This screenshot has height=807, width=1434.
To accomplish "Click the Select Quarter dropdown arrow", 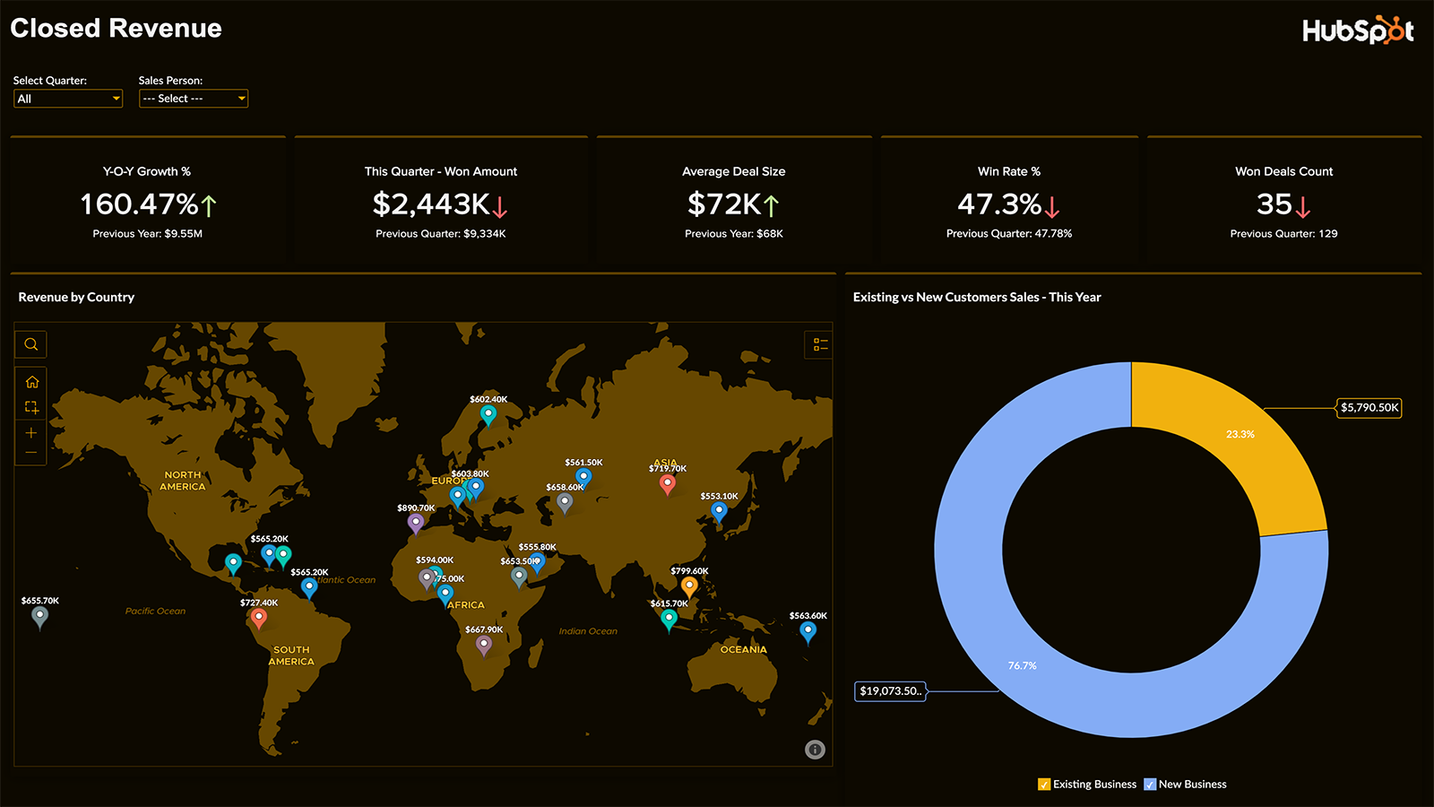I will [x=115, y=99].
